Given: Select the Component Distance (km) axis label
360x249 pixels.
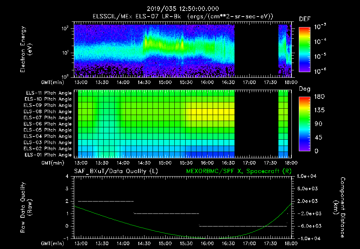Looking at the screenshot, I should click(339, 207).
